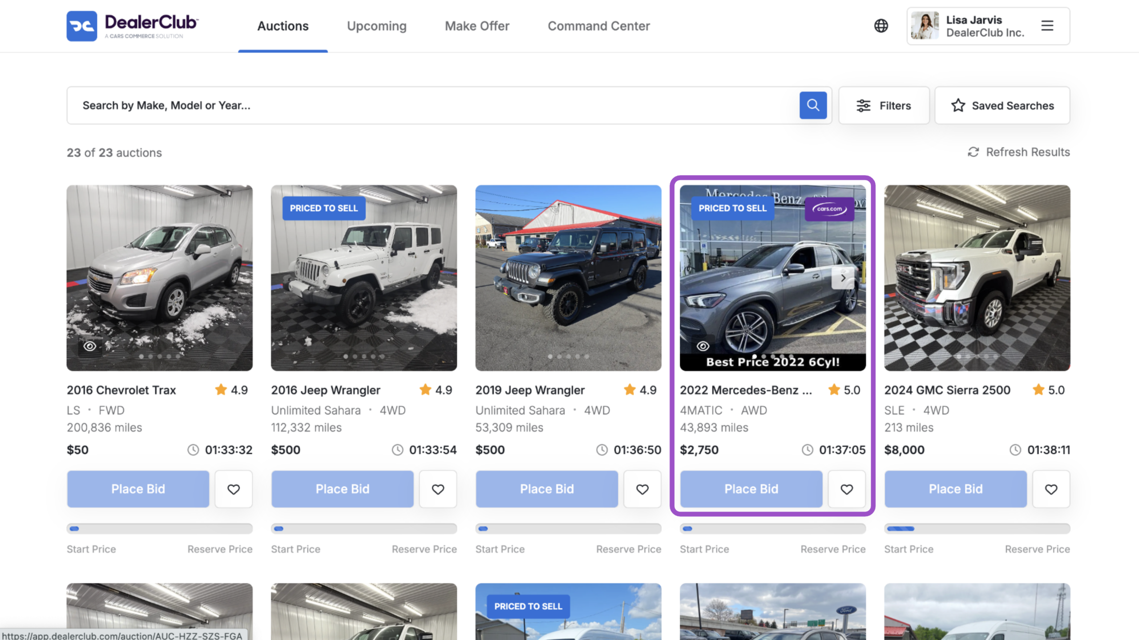Click PRICED TO SELL badge on 2016 Jeep Wrangler
Image resolution: width=1139 pixels, height=640 pixels.
point(324,208)
